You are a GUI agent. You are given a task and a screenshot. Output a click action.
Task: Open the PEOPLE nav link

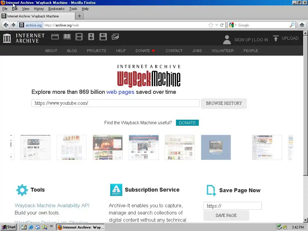coord(251,51)
